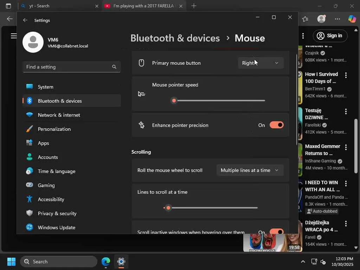Open Roll the mouse wheel dropdown
Viewport: 360px width, 270px height.
pyautogui.click(x=250, y=171)
